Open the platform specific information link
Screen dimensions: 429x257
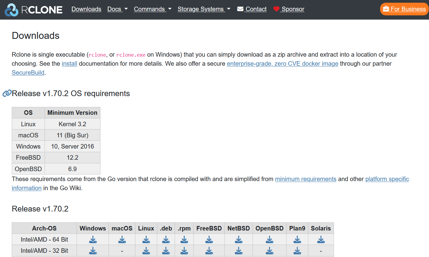pos(387,179)
